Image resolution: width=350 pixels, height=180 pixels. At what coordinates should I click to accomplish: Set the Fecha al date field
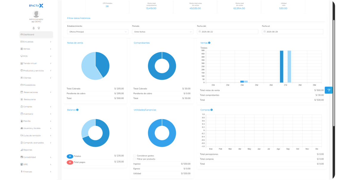click(293, 31)
